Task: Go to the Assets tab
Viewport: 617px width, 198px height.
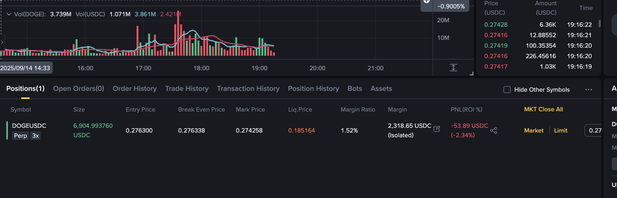Action: point(381,89)
